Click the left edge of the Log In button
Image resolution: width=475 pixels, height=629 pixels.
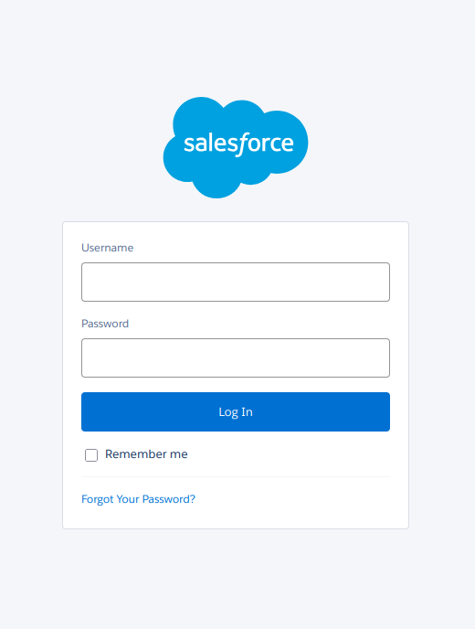click(86, 412)
